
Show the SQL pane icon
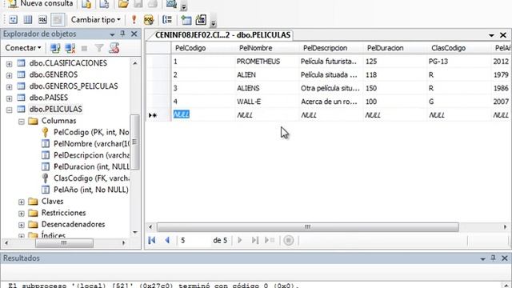(x=42, y=19)
